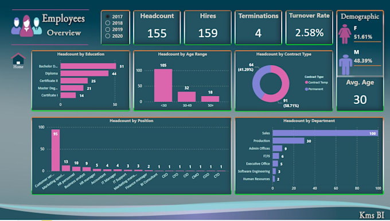Click the Terminations card value 4
Screen dimensions: 390x221
point(258,33)
